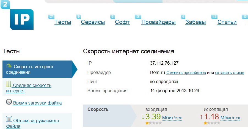Click the 27 badge above Тесты

click(x=51, y=17)
